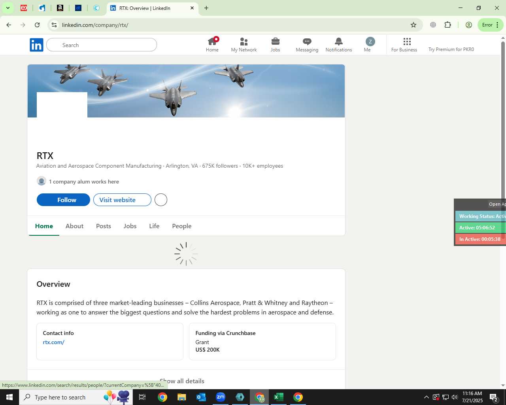Open the Chrome profile icon
The width and height of the screenshot is (506, 405).
click(469, 25)
